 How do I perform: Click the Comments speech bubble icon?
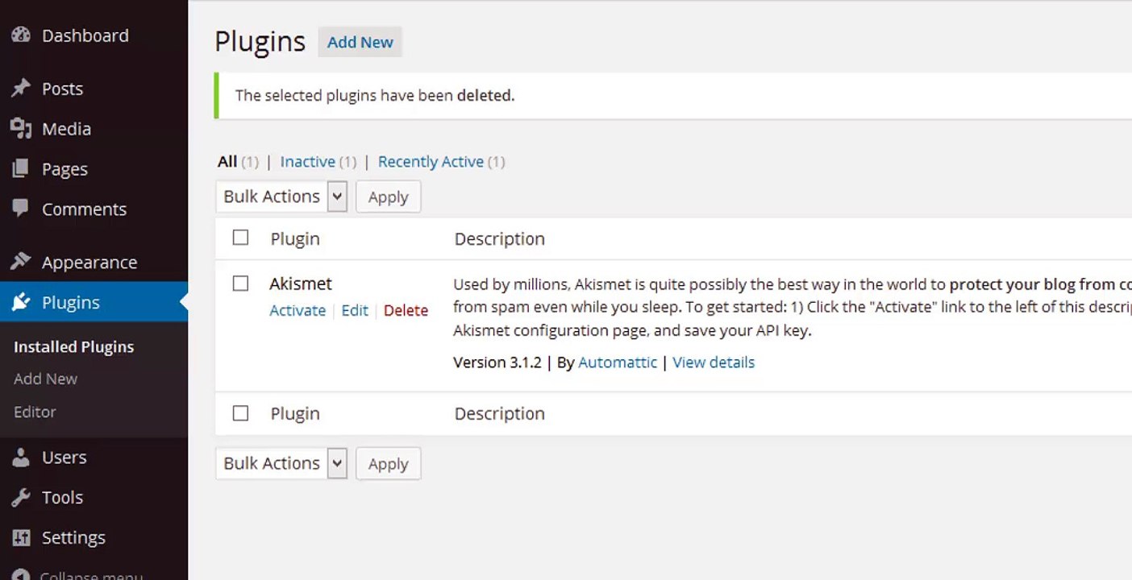coord(21,209)
